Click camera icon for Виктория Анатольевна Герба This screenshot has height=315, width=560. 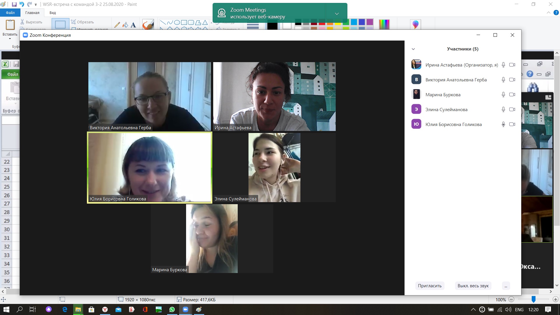(512, 80)
